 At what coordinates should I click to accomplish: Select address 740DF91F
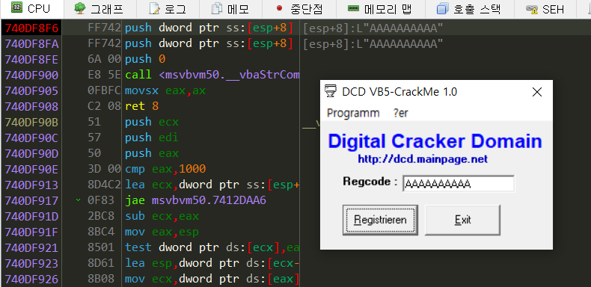(31, 232)
